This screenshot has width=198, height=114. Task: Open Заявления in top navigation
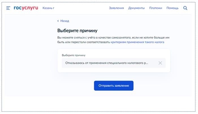(117, 8)
